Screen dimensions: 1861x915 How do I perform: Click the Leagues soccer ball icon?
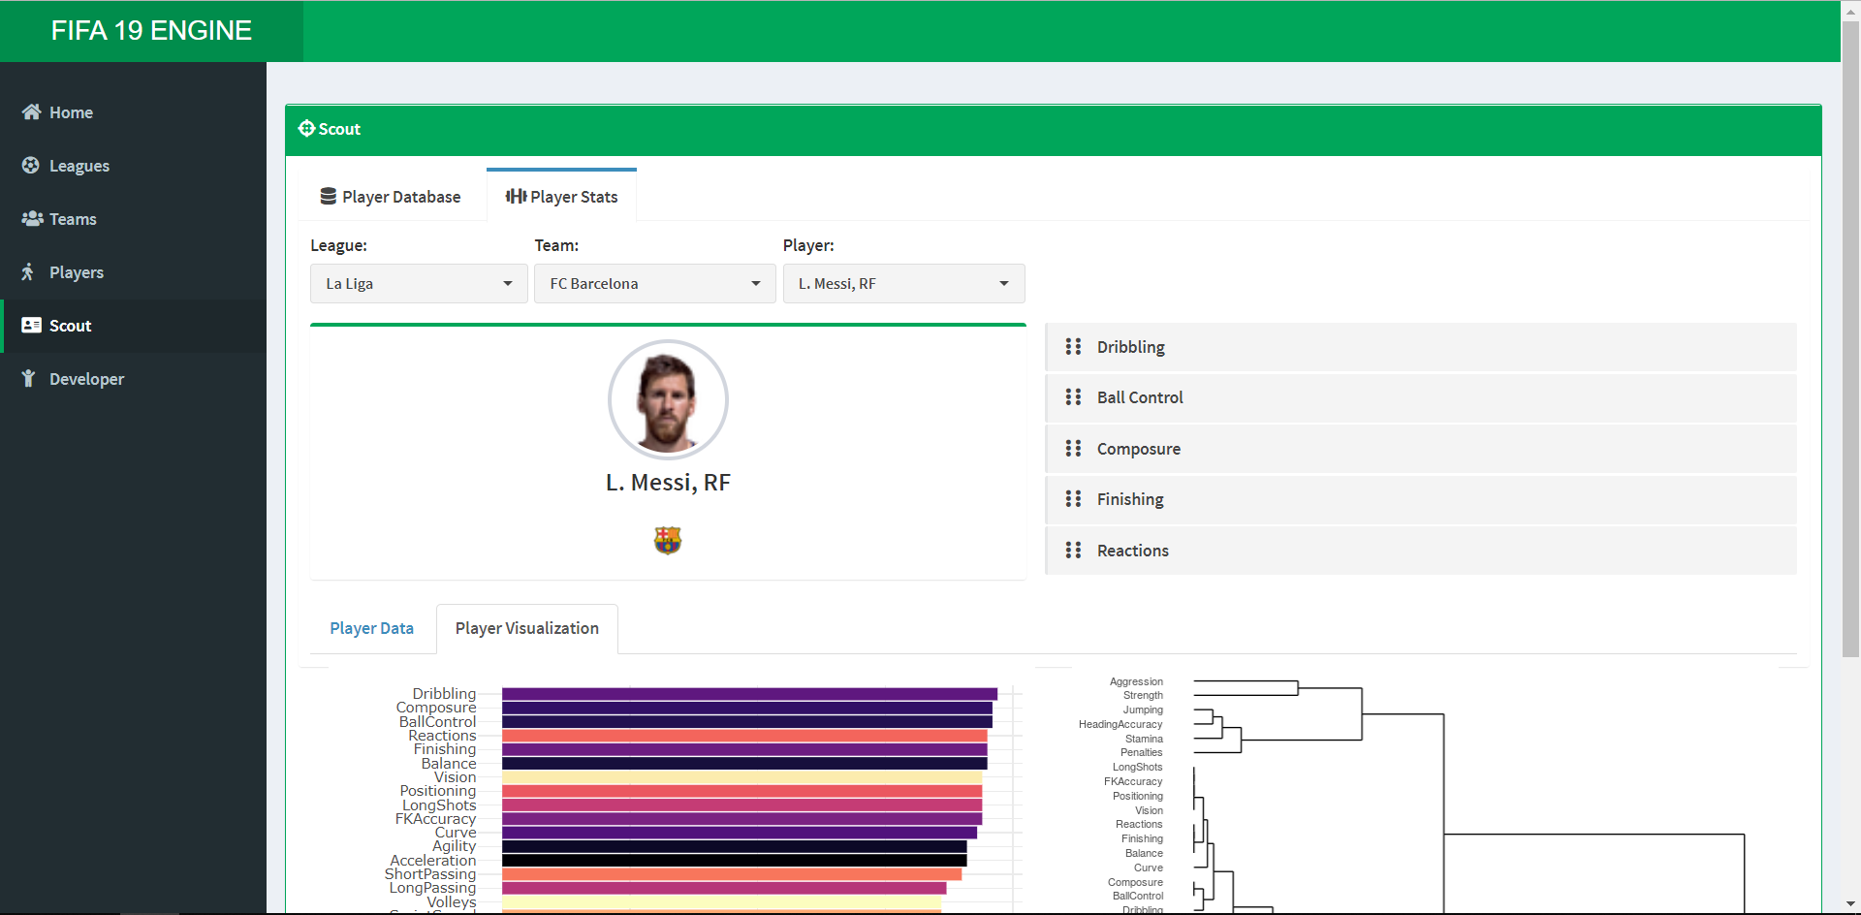31,166
